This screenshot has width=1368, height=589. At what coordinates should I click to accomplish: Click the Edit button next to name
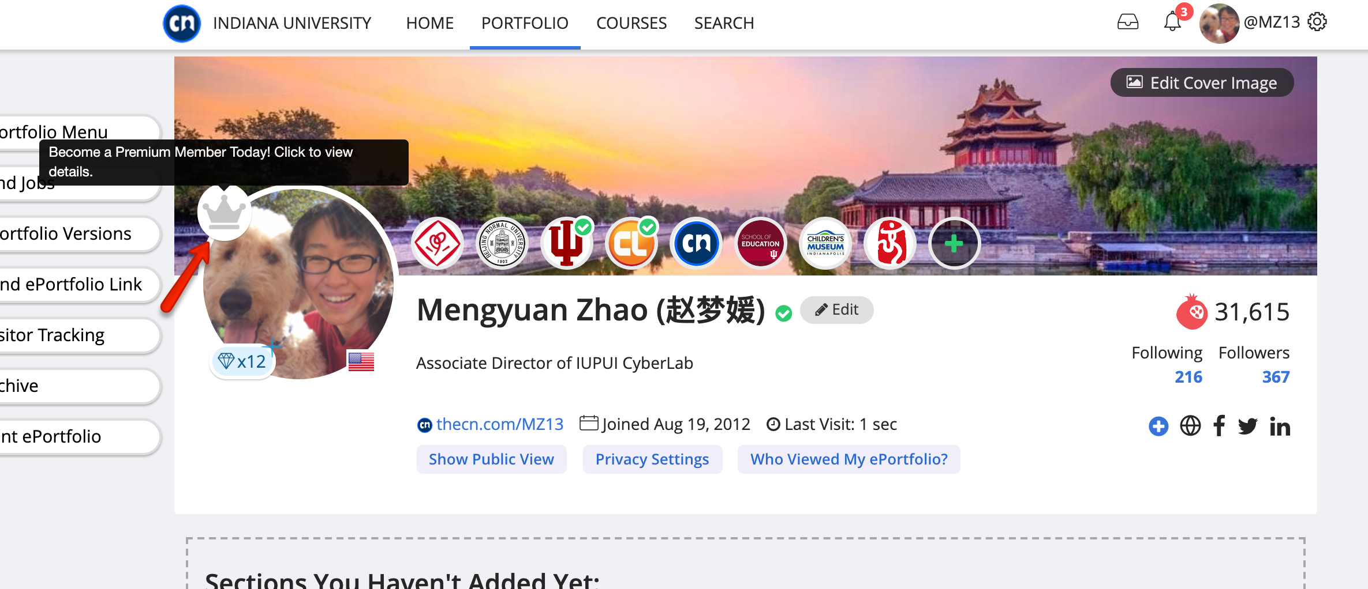pos(836,310)
